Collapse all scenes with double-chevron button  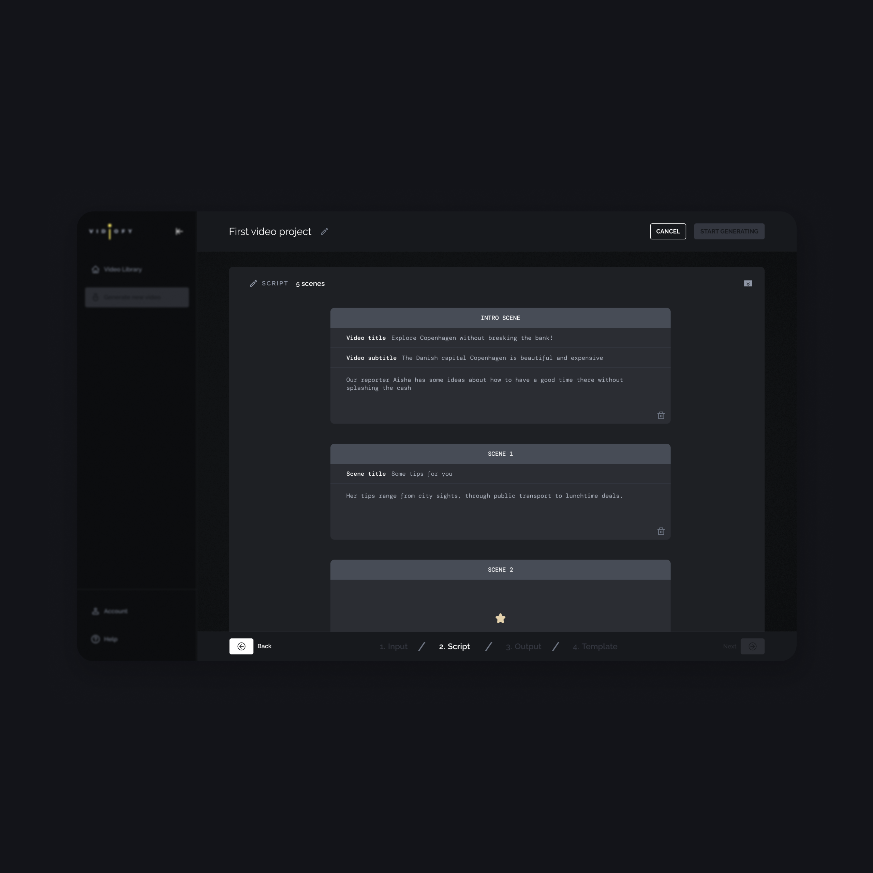click(748, 283)
